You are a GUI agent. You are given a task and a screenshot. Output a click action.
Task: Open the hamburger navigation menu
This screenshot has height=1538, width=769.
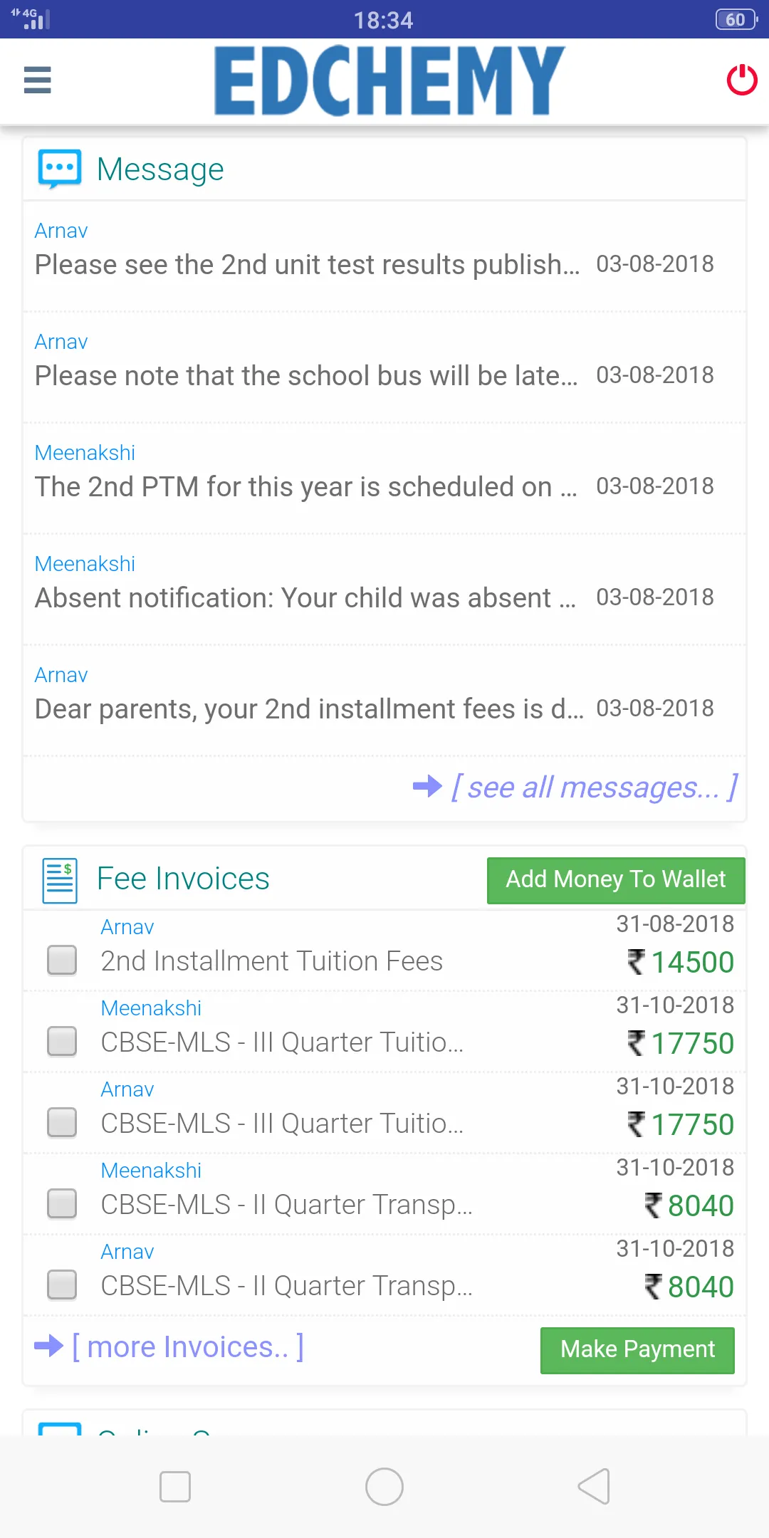(37, 80)
